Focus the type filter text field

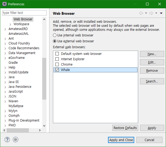(24, 13)
